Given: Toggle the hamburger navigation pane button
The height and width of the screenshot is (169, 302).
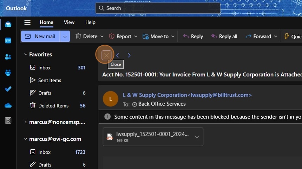Looking at the screenshot, I should (27, 22).
